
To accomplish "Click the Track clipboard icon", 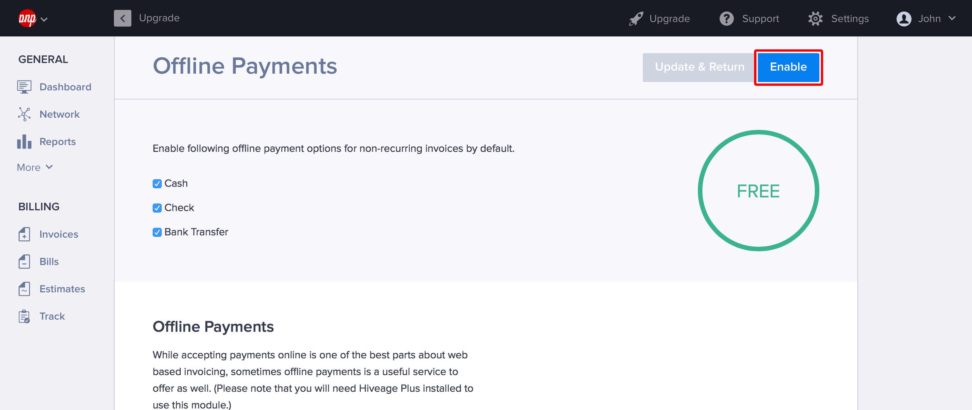I will pyautogui.click(x=24, y=316).
